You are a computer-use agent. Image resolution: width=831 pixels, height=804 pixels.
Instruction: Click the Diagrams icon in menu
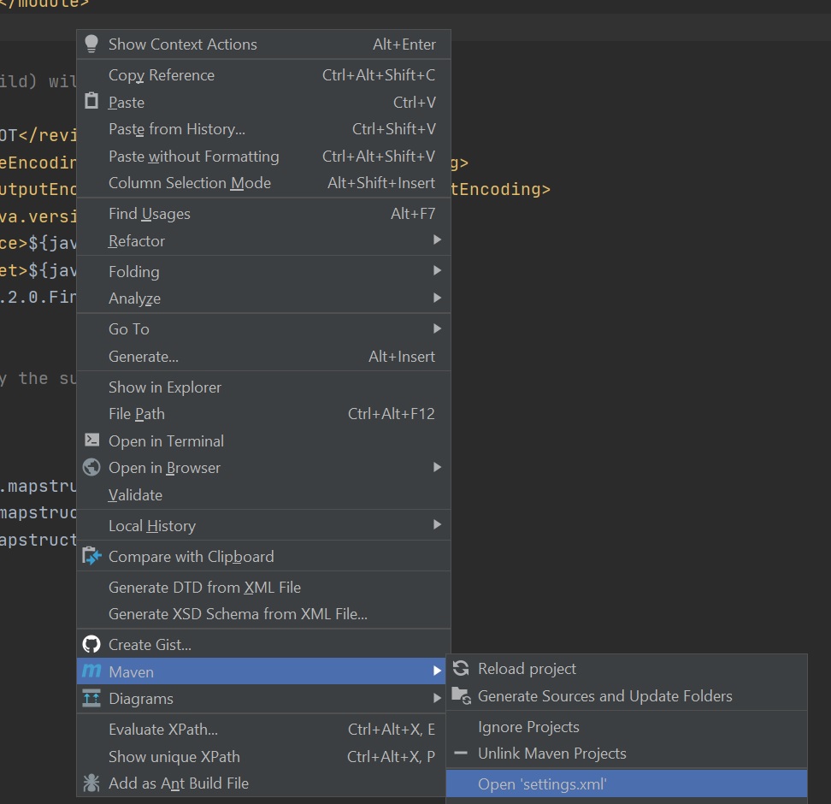click(x=91, y=699)
